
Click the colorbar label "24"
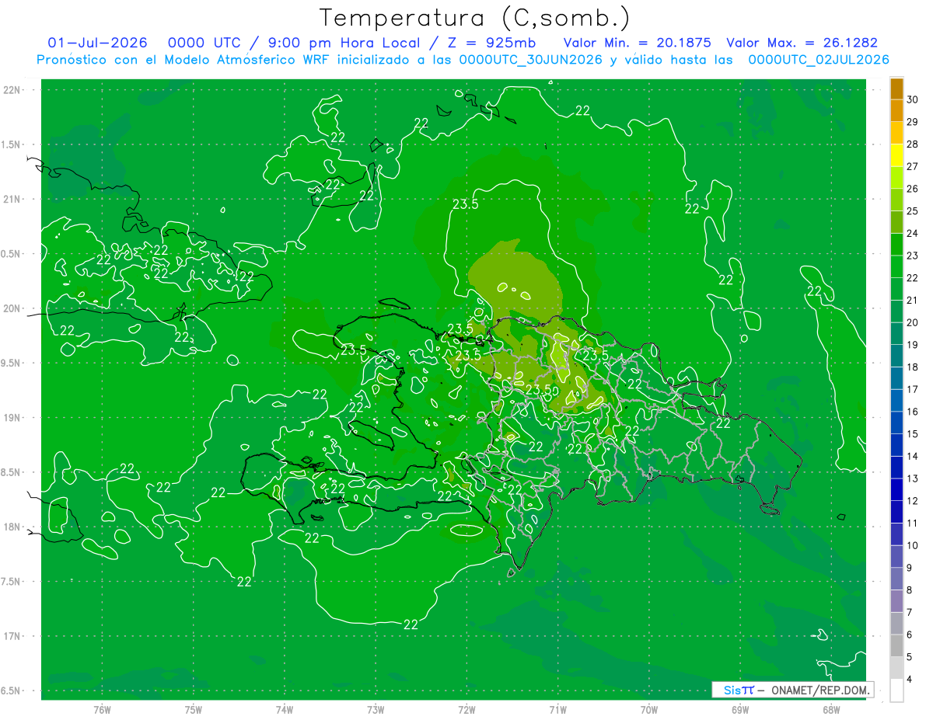tap(913, 233)
